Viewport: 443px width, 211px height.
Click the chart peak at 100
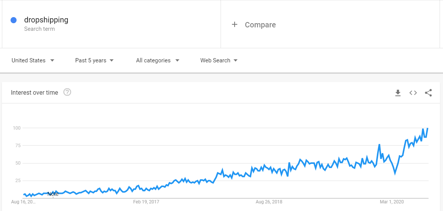(x=428, y=128)
